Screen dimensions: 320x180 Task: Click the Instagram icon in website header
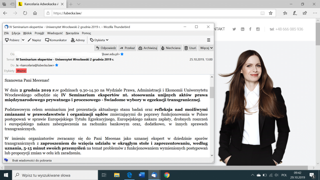258,29
